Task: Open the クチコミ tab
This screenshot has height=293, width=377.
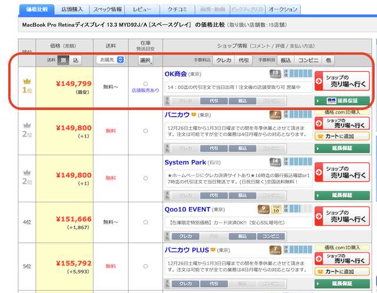Action: tap(177, 9)
